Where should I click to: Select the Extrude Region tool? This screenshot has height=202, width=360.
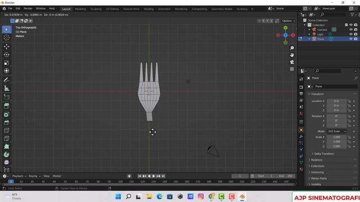pyautogui.click(x=6, y=106)
